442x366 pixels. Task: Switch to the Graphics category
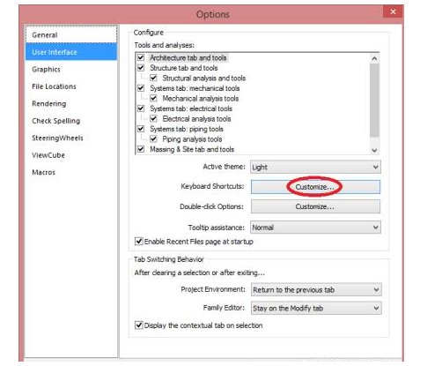[x=71, y=69]
